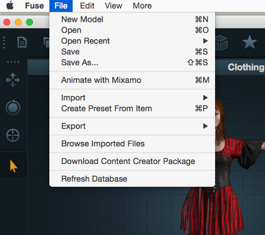The height and width of the screenshot is (235, 265).
Task: Close the open File menu
Action: (61, 6)
